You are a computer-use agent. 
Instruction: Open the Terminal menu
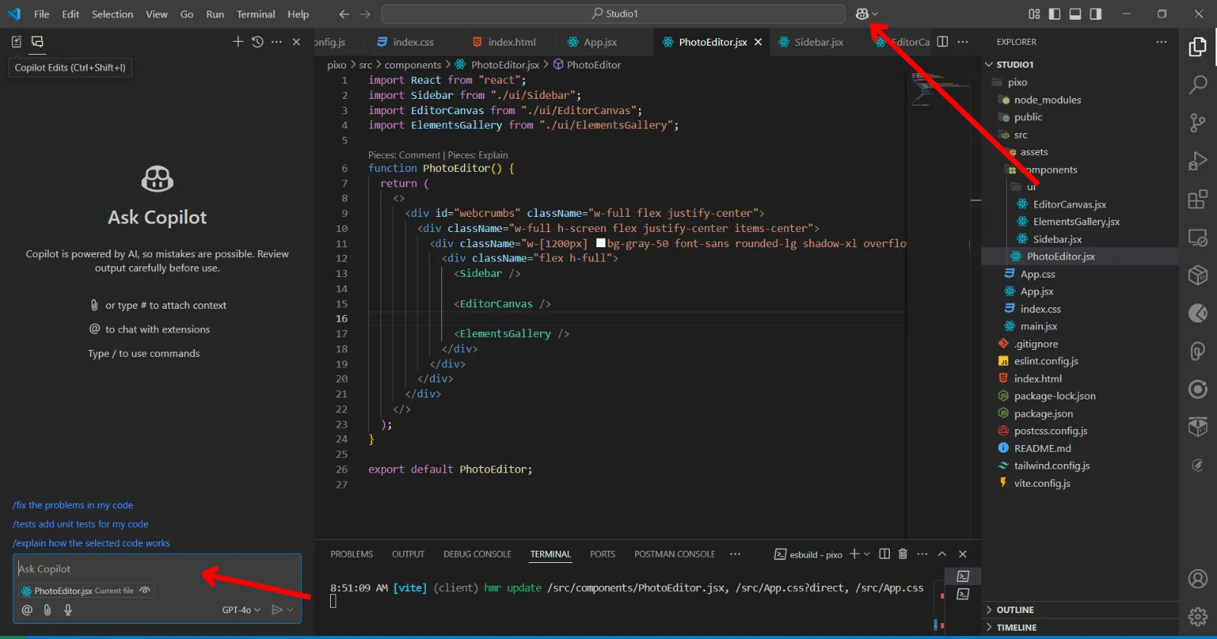click(x=256, y=14)
